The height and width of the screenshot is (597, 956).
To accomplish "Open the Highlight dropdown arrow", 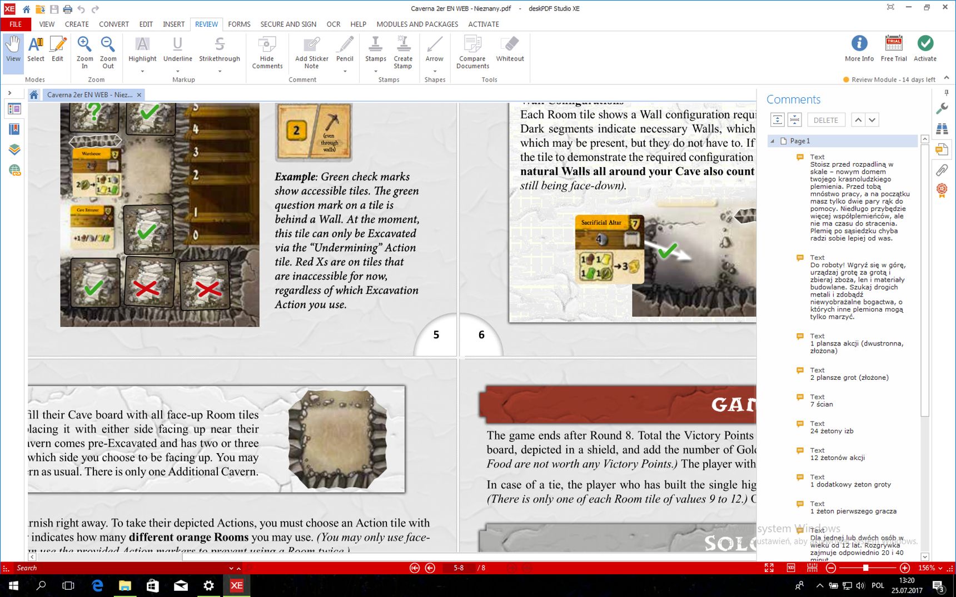I will (142, 71).
